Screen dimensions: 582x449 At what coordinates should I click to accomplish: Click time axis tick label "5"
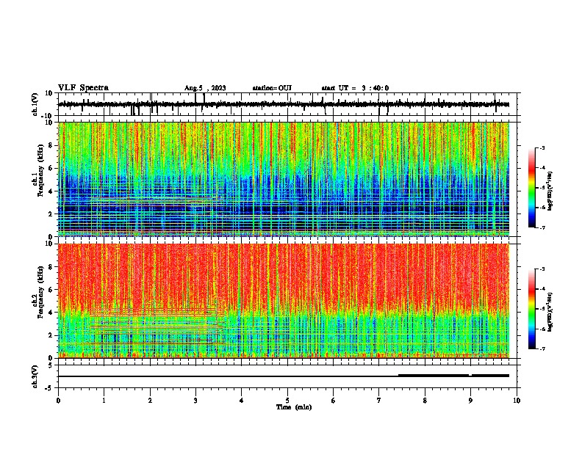pyautogui.click(x=287, y=400)
